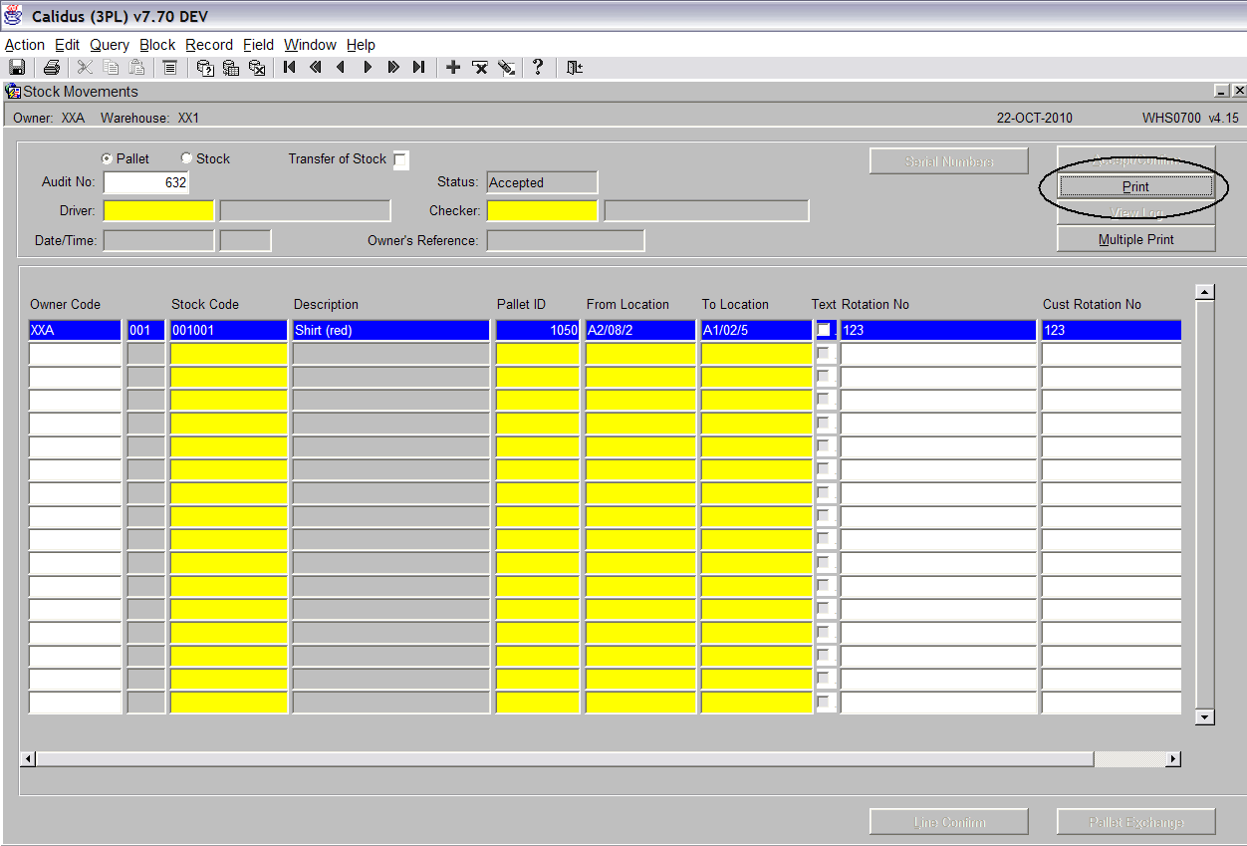The width and height of the screenshot is (1247, 846).
Task: Click the Execute Query icon
Action: click(231, 68)
